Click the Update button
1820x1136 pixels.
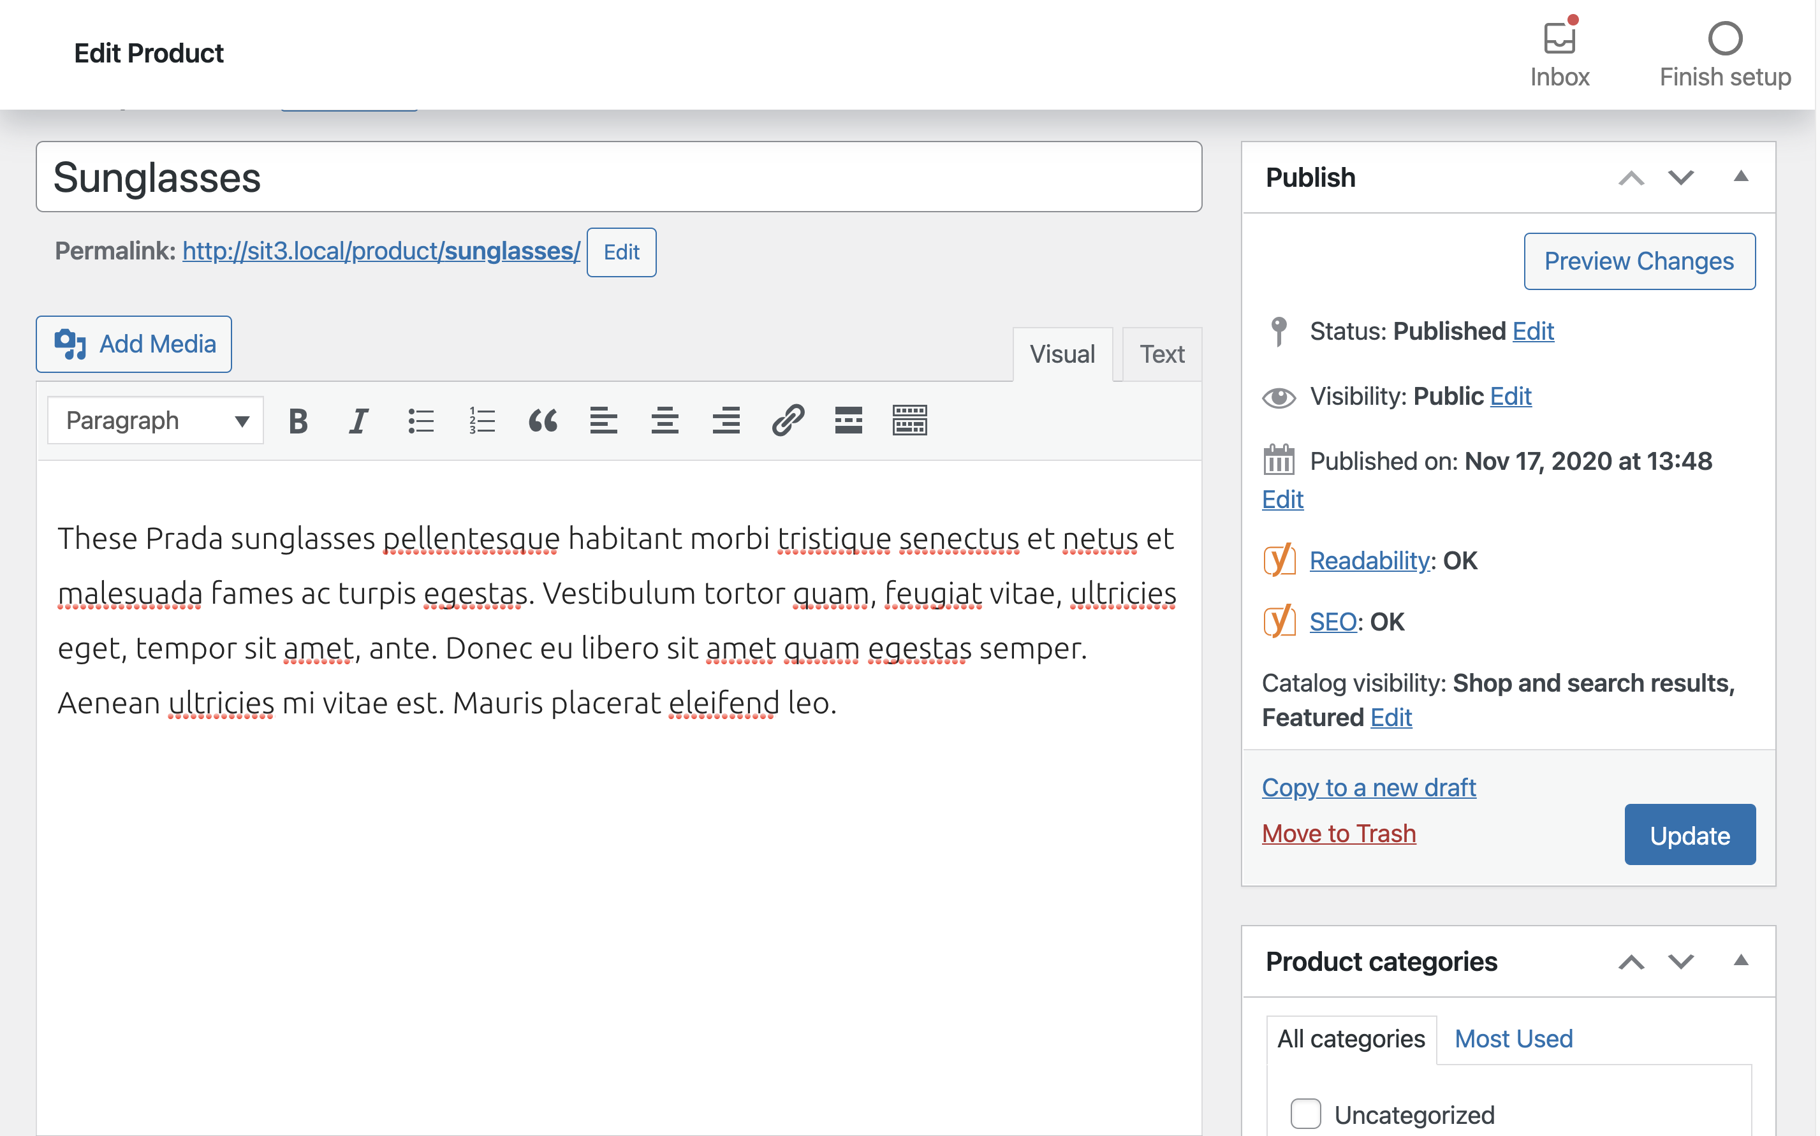click(x=1689, y=836)
